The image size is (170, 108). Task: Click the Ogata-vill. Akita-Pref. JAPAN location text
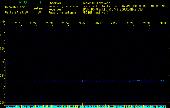click(x=124, y=6)
